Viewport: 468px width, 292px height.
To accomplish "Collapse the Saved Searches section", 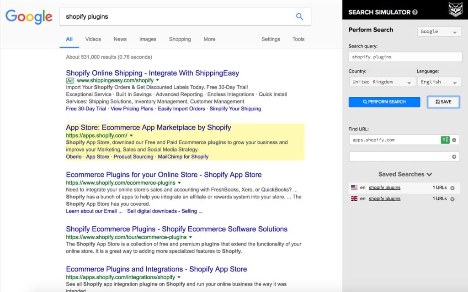I will click(430, 174).
